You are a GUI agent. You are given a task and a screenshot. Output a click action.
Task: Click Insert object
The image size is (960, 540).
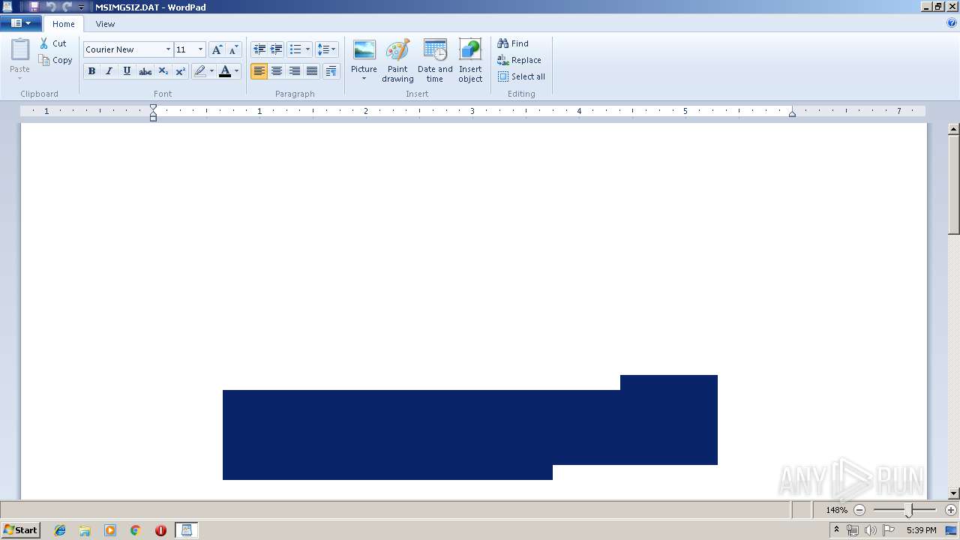(470, 61)
